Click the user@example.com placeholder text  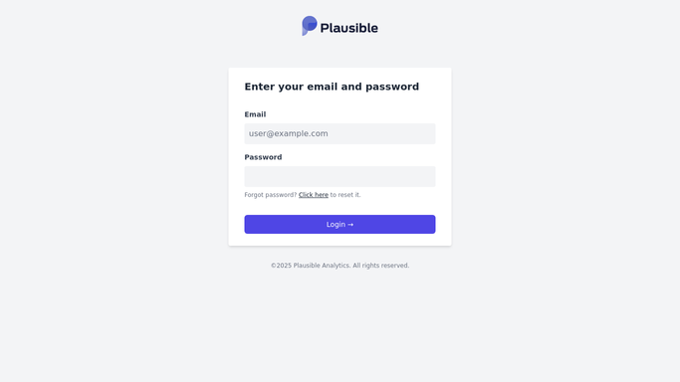[289, 134]
